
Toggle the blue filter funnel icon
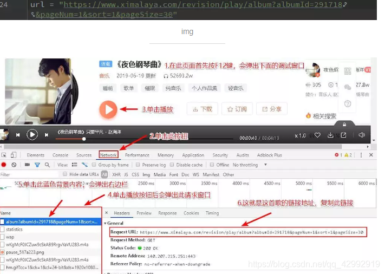click(x=37, y=165)
